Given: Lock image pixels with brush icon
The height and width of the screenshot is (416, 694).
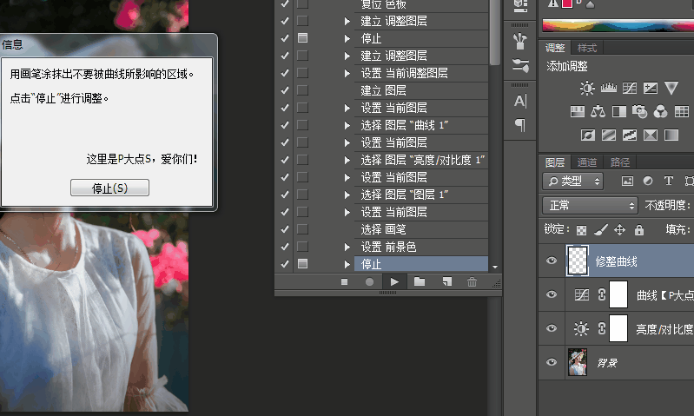Looking at the screenshot, I should 600,229.
